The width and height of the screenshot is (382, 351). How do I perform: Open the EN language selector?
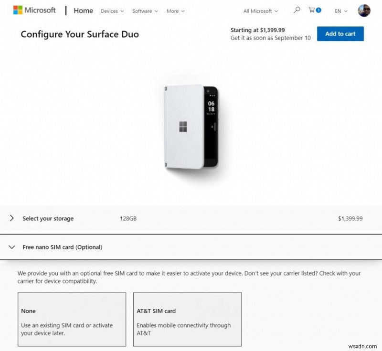(340, 11)
